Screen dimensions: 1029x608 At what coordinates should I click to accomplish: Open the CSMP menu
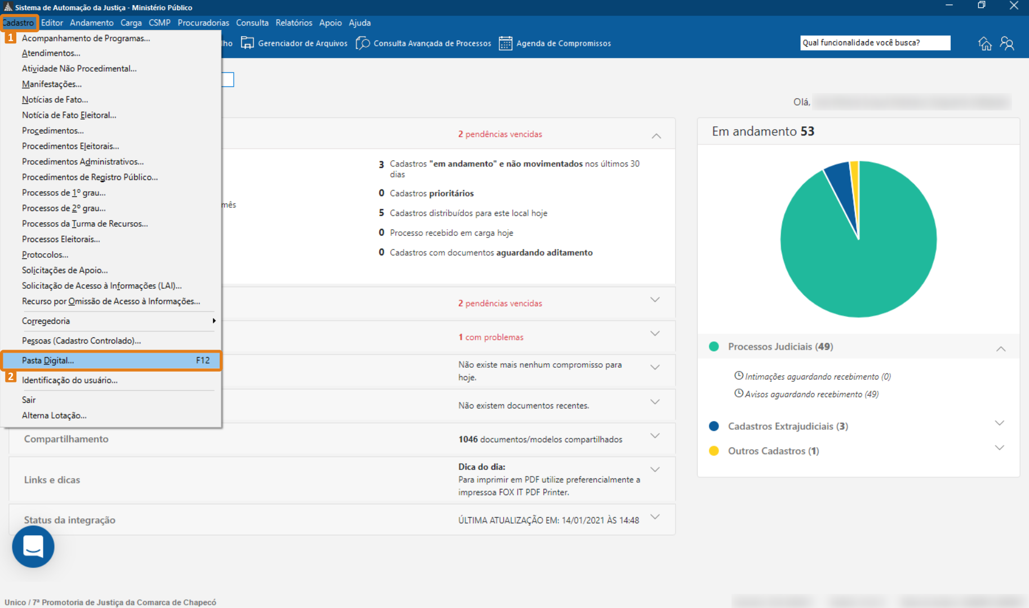point(159,23)
